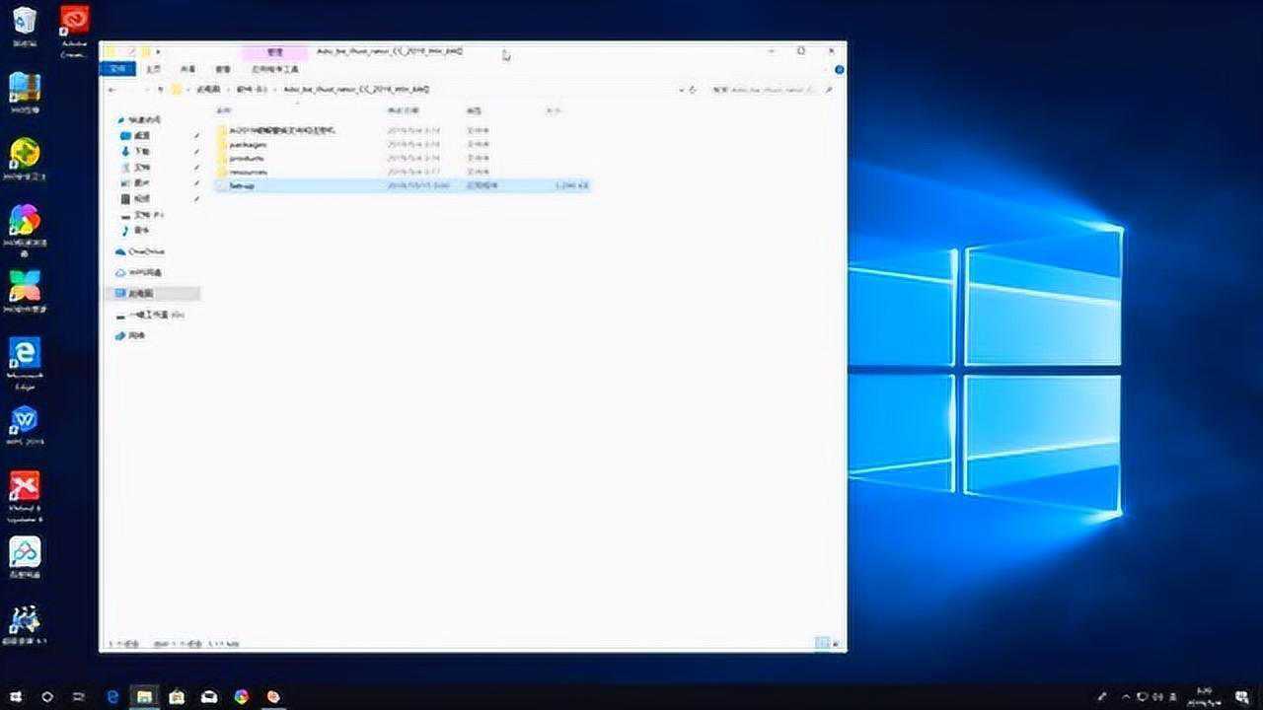
Task: Switch to details view in status bar
Action: [x=819, y=643]
